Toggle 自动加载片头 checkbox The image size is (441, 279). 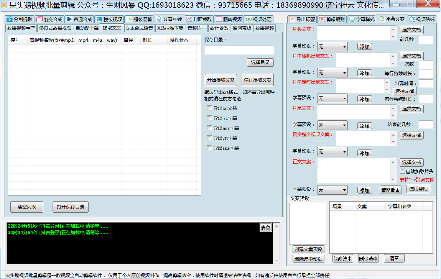403,171
